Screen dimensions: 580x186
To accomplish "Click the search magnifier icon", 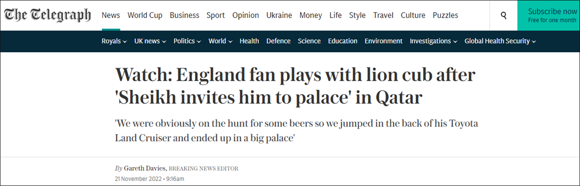I will pos(503,15).
